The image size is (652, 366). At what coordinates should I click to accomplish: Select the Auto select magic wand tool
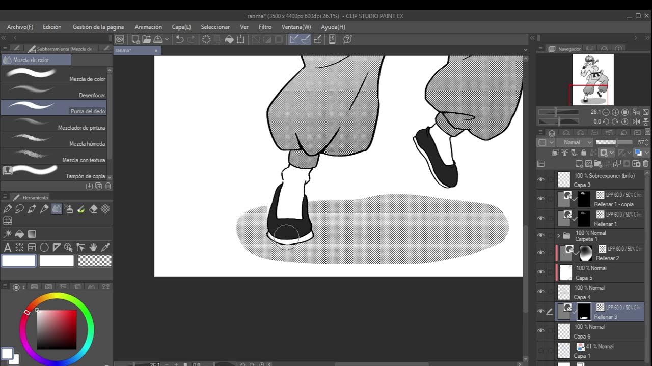pos(8,234)
